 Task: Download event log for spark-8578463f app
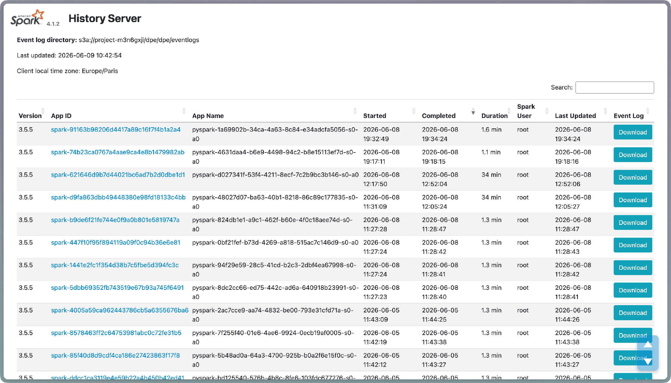633,336
